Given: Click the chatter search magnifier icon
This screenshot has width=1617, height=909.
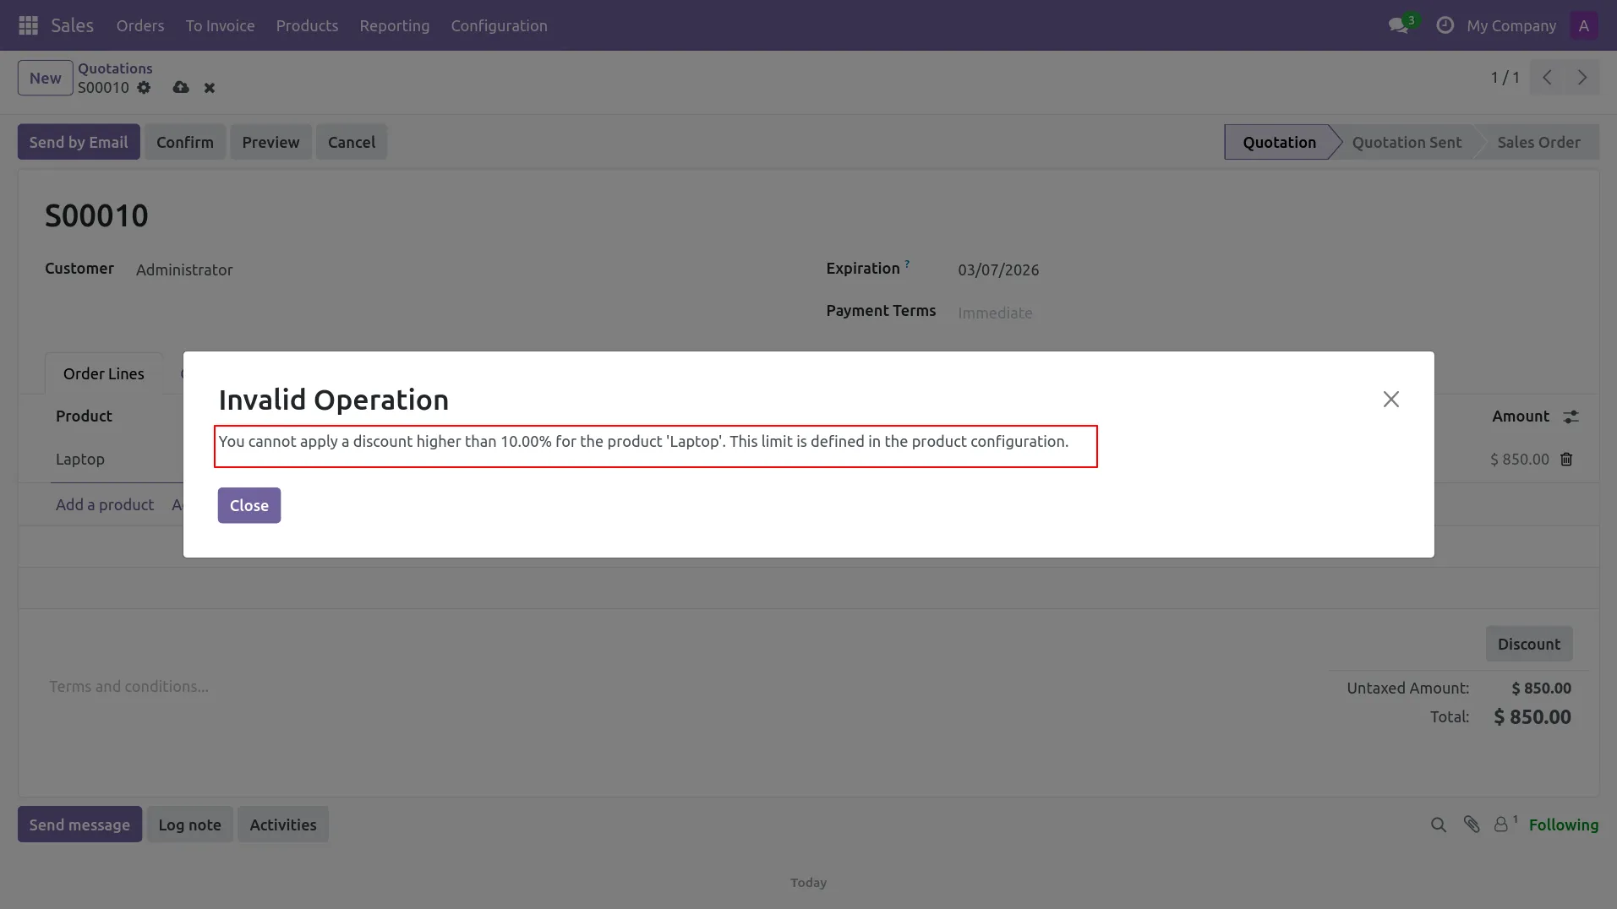Looking at the screenshot, I should click(1438, 825).
